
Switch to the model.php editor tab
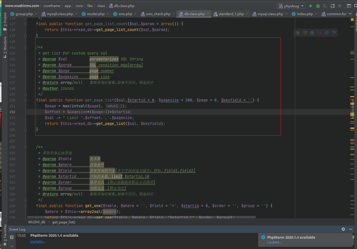pos(95,14)
